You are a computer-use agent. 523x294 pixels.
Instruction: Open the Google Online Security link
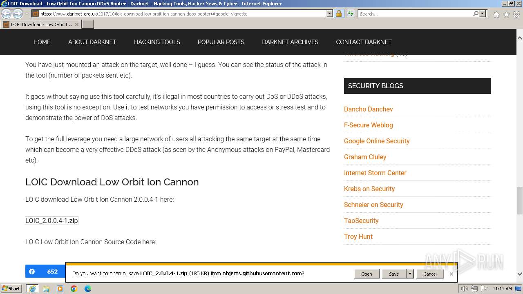[377, 141]
